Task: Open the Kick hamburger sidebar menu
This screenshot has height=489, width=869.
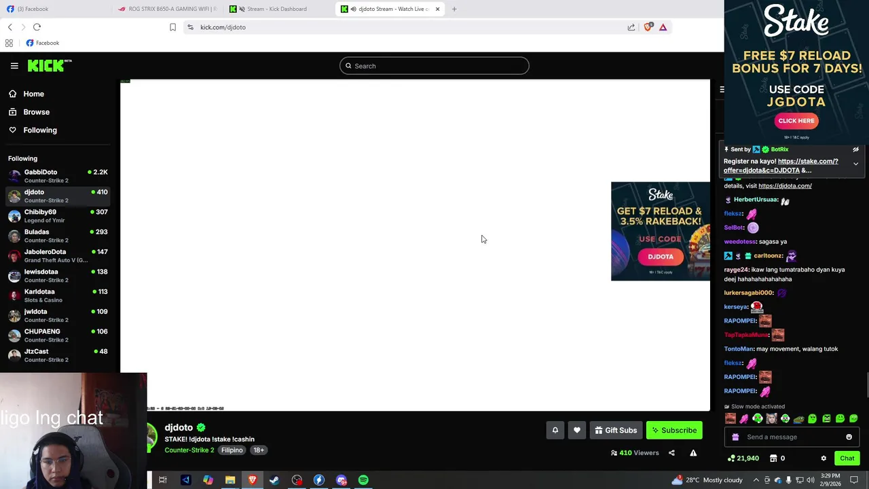Action: [x=14, y=66]
